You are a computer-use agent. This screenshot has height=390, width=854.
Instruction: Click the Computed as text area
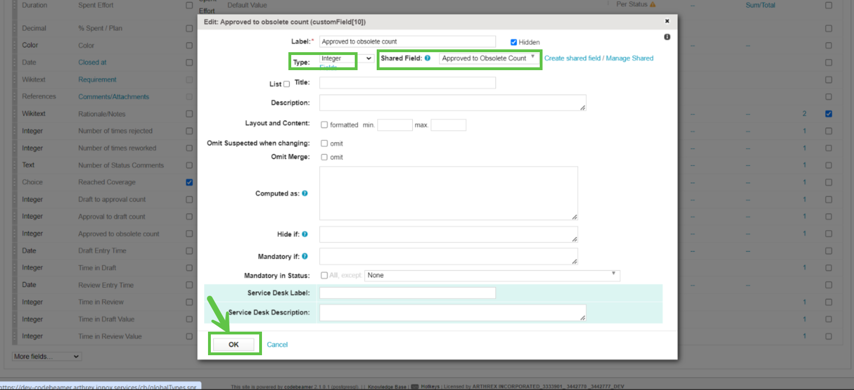(x=448, y=193)
